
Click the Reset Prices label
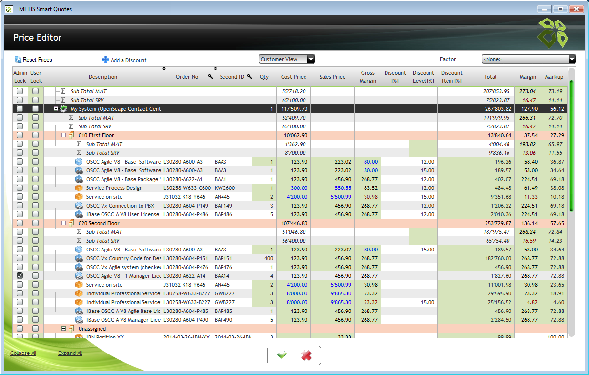(38, 60)
